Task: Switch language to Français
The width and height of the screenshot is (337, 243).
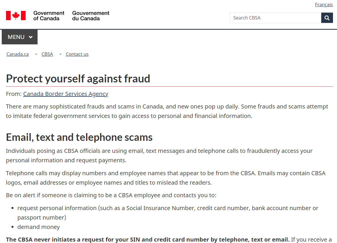Action: [324, 5]
